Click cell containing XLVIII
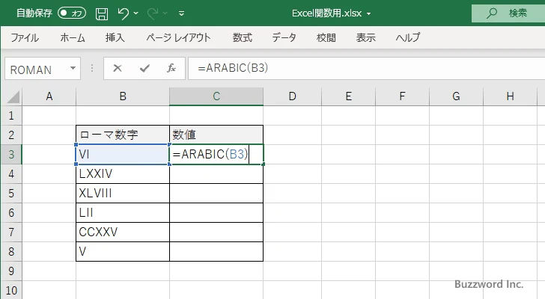 [123, 193]
